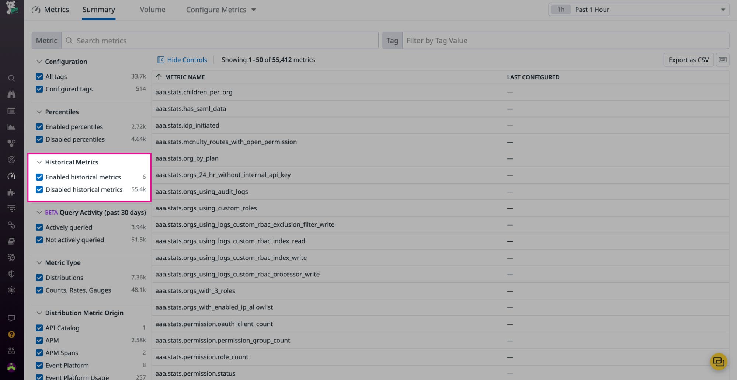Viewport: 737px width, 380px height.
Task: Collapse the Historical Metrics section
Action: click(x=39, y=162)
